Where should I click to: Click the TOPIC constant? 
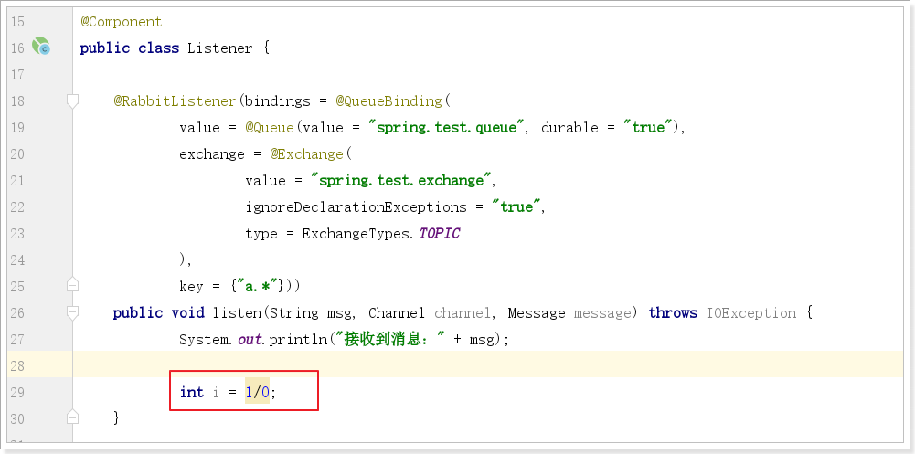(440, 234)
